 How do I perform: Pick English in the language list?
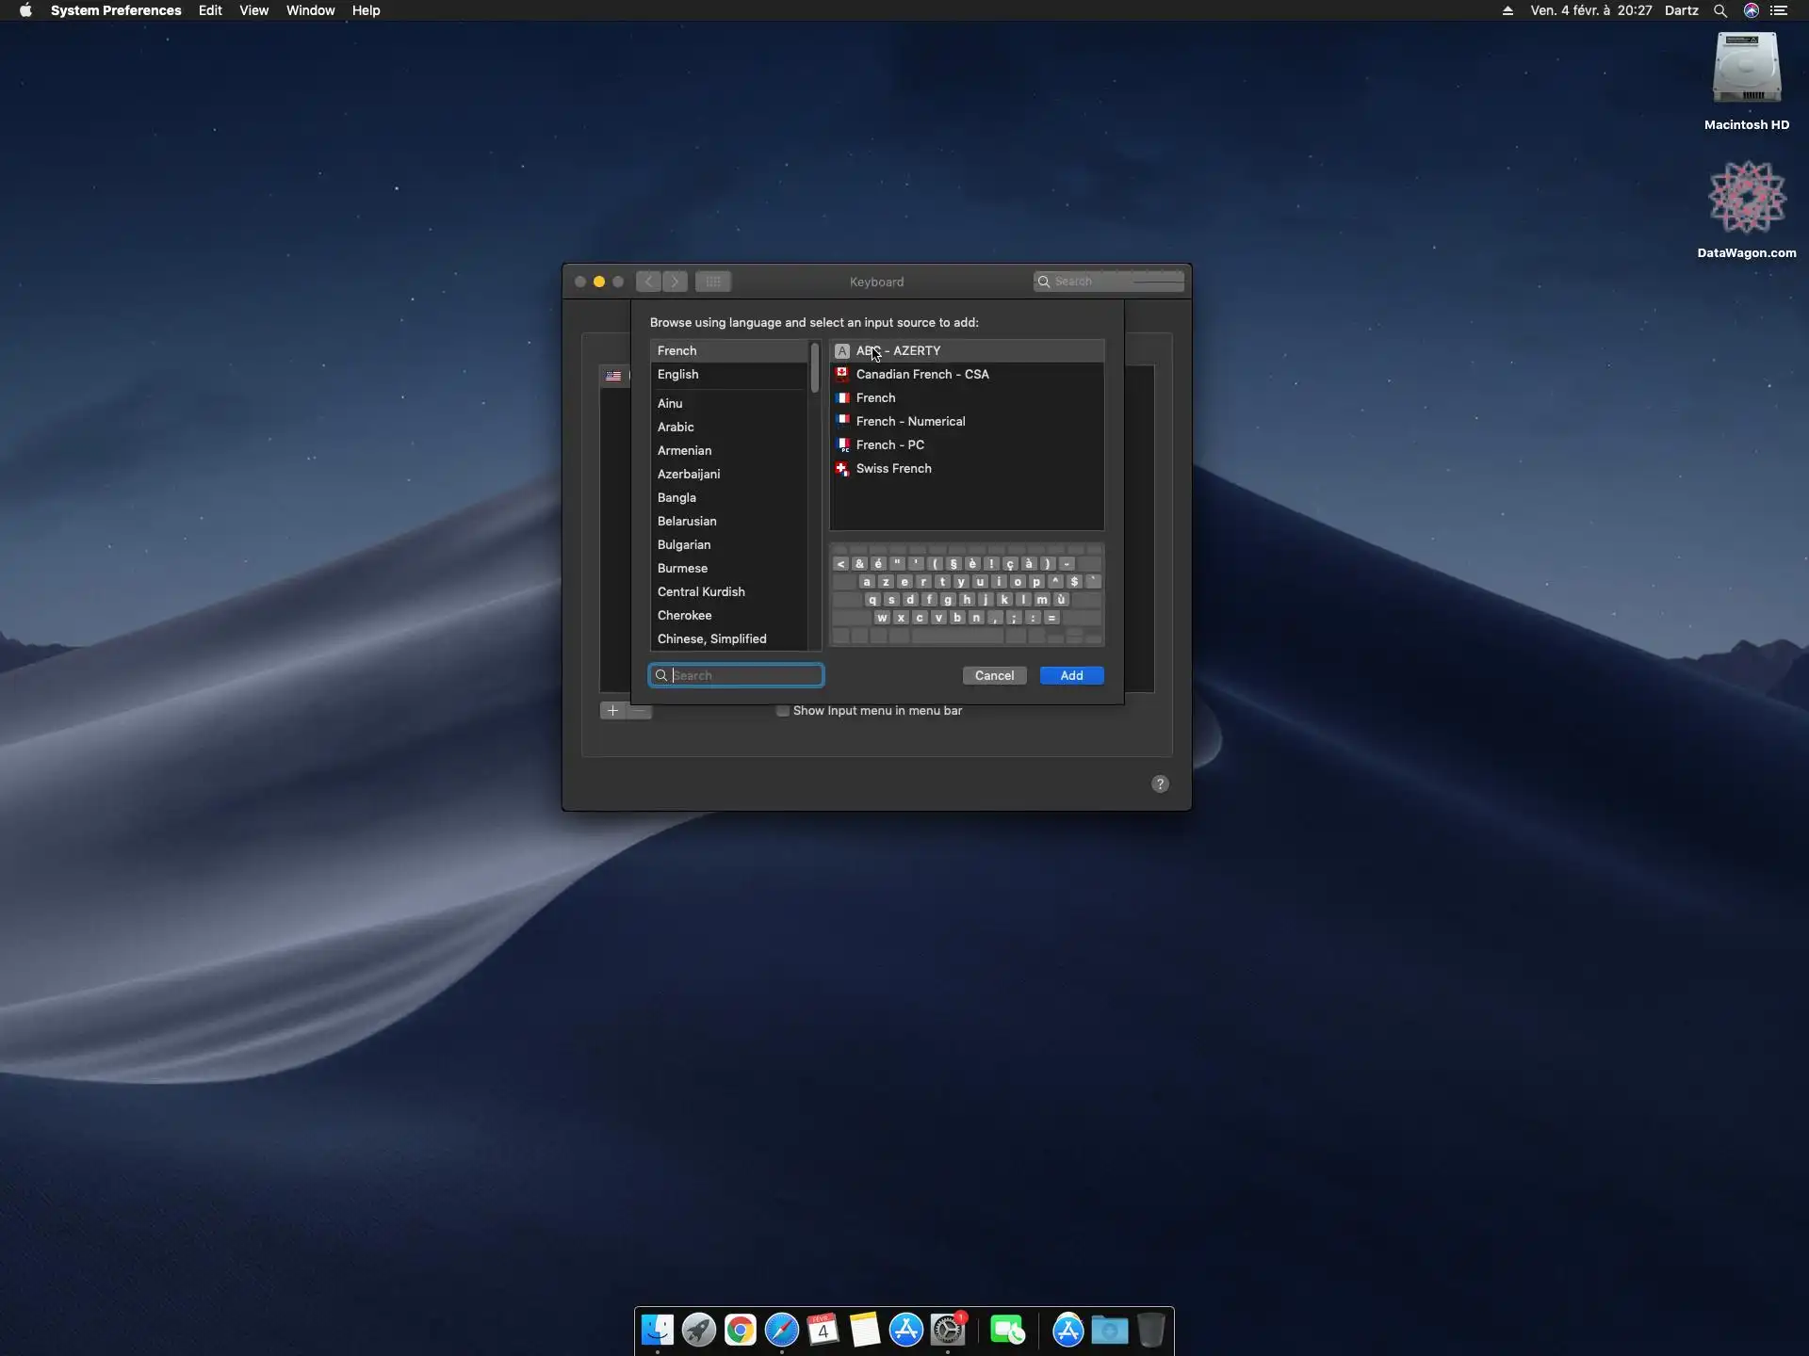[x=678, y=374]
